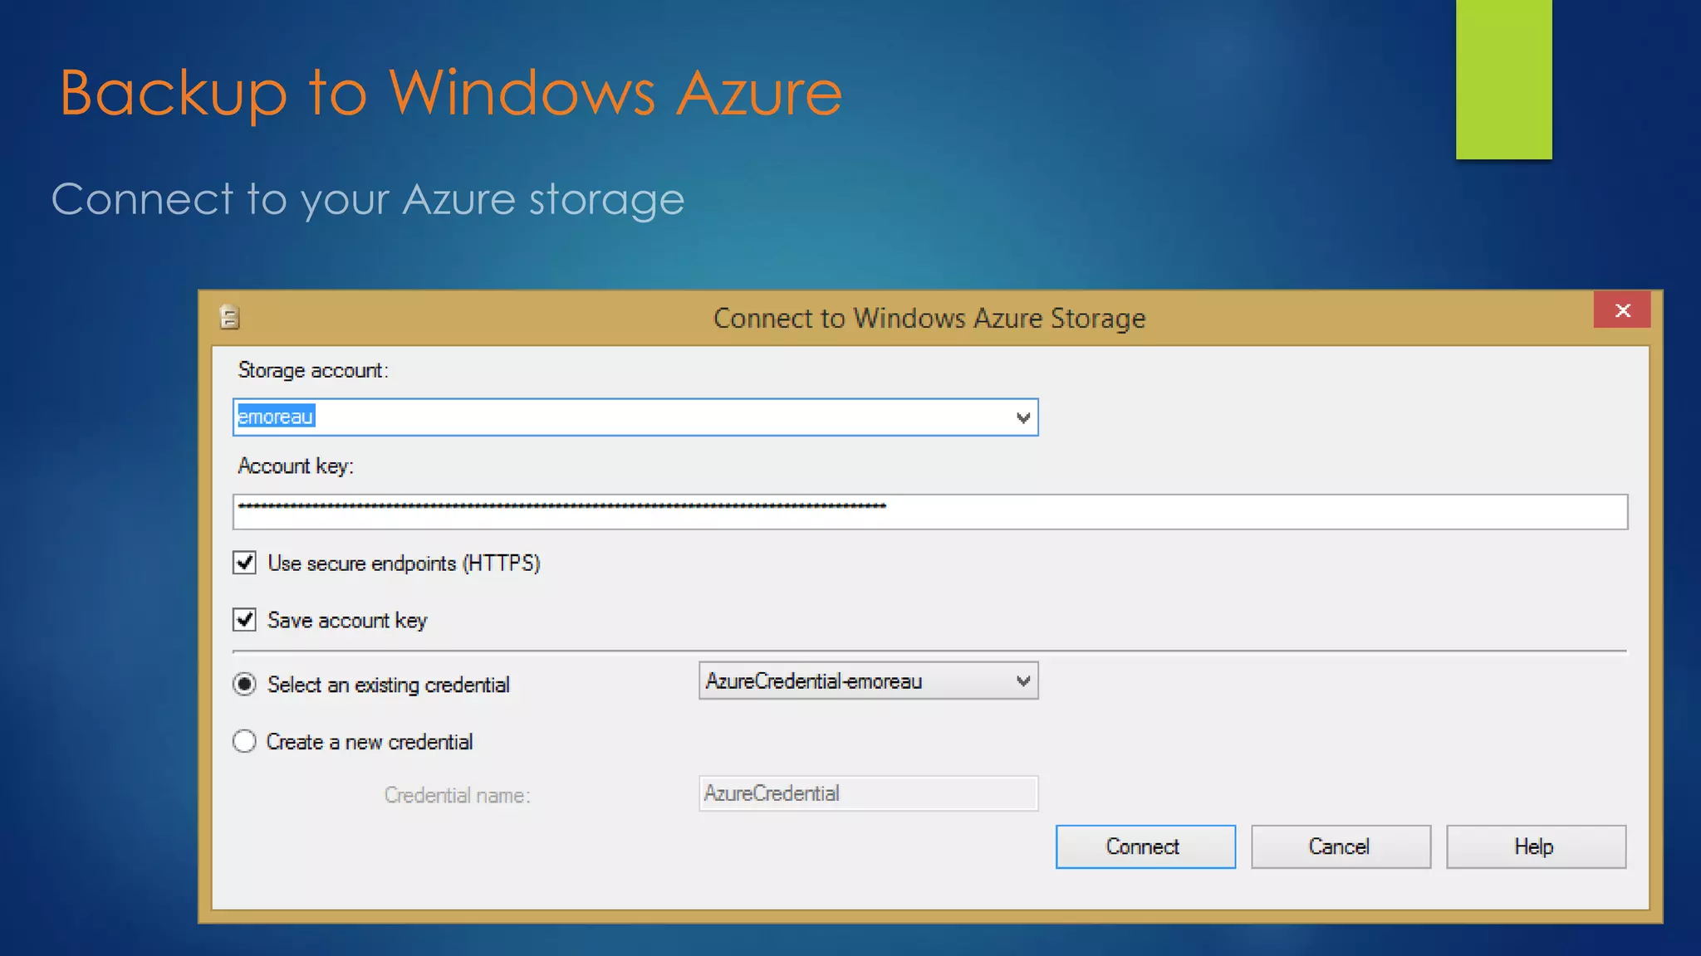Click the "Storage account:" label
This screenshot has height=956, width=1701.
[x=313, y=370]
